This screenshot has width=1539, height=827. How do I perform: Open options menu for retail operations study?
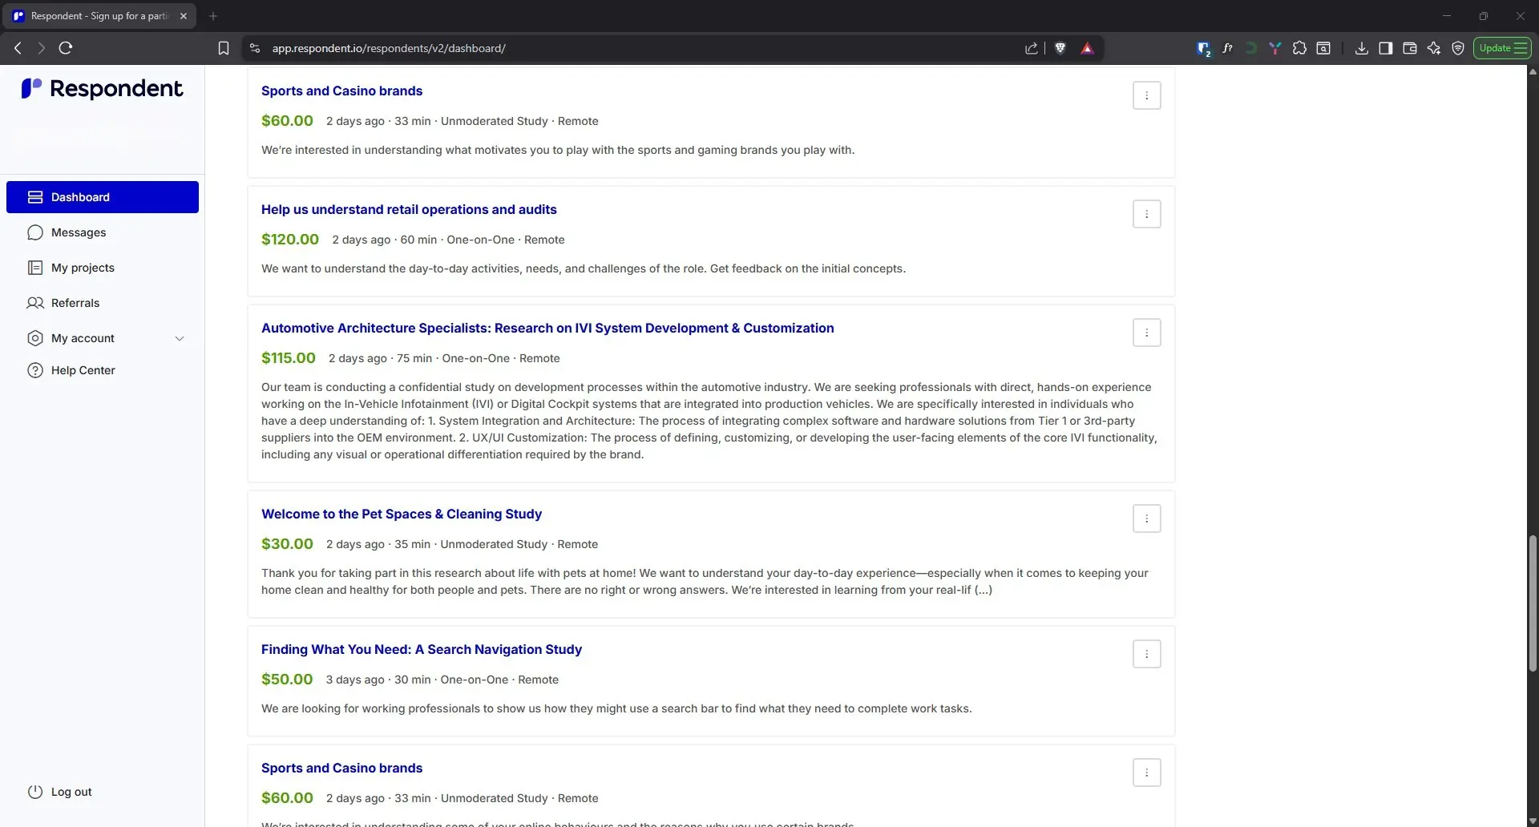[1146, 214]
